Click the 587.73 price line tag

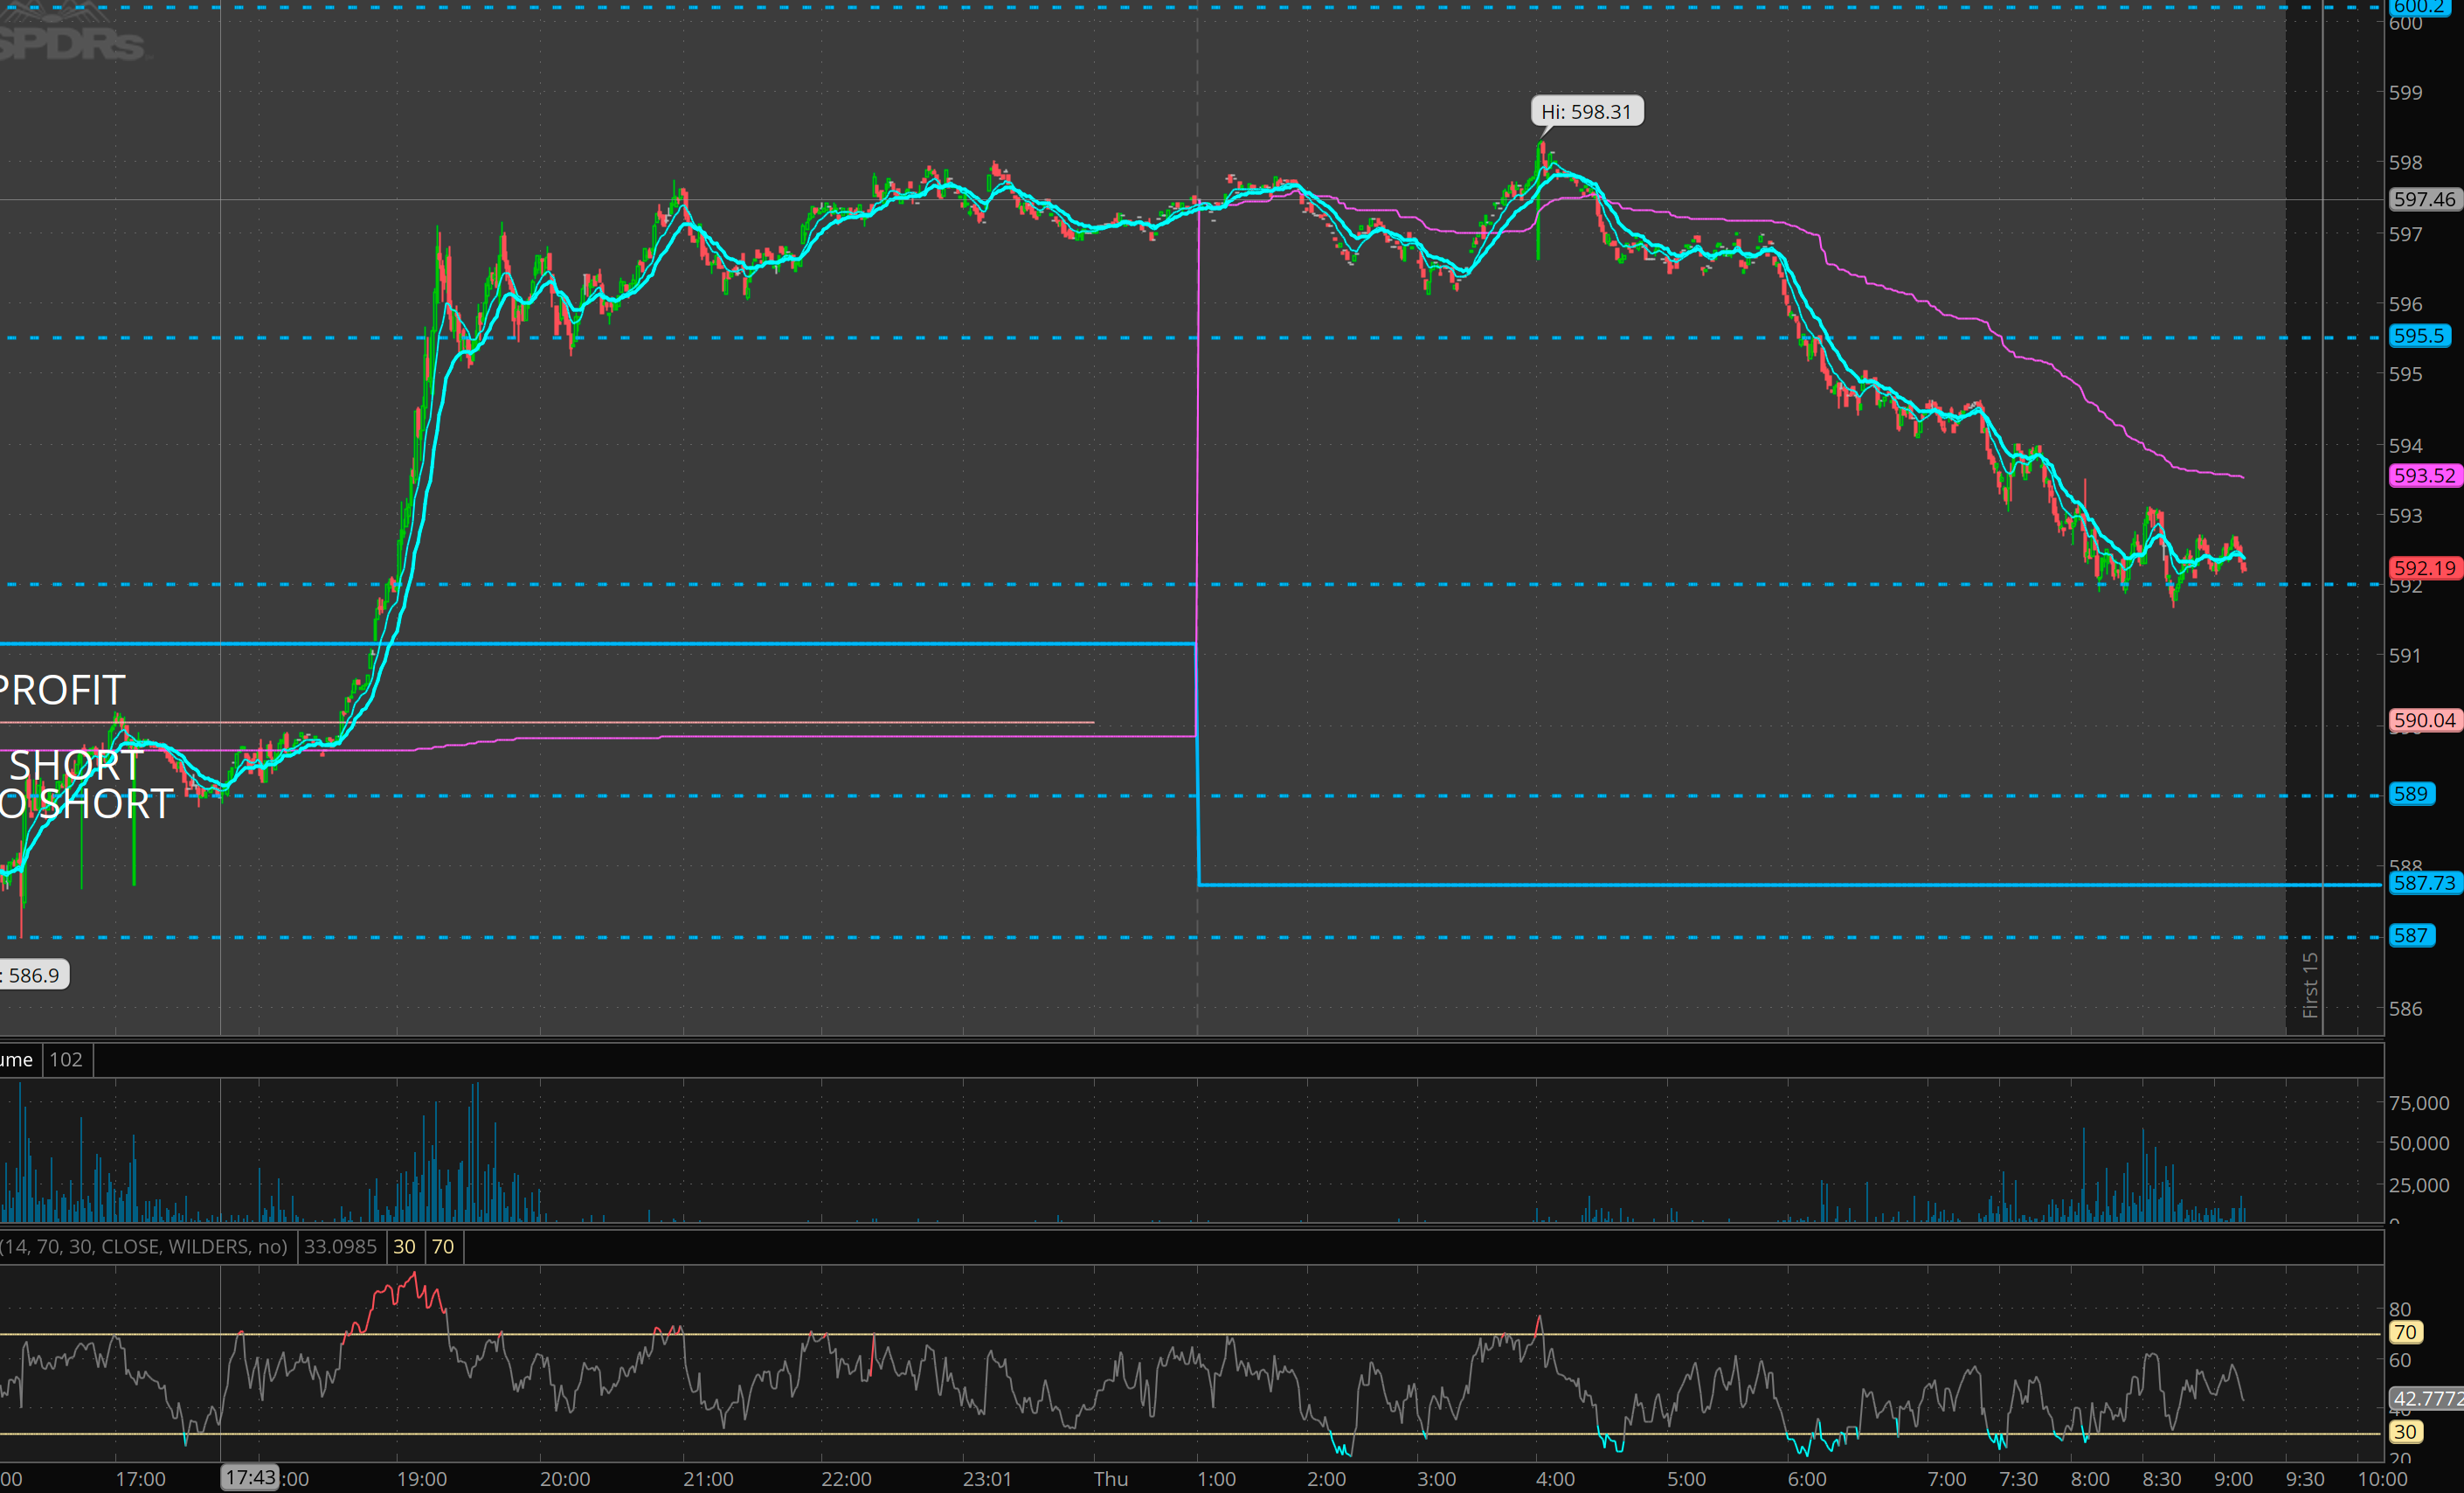(x=2423, y=883)
